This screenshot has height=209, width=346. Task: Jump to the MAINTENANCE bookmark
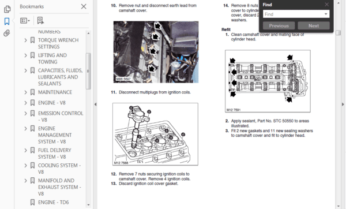coord(55,92)
